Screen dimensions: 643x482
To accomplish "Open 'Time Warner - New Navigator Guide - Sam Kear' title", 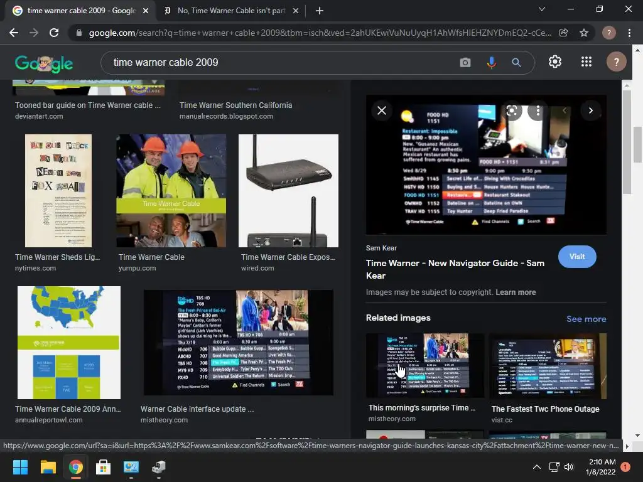I will [455, 269].
